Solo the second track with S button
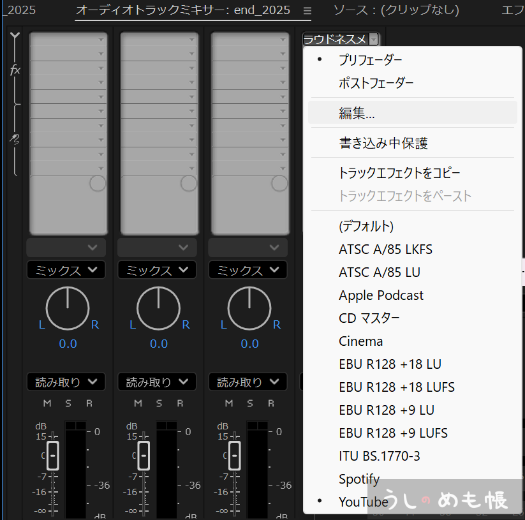 pyautogui.click(x=159, y=403)
